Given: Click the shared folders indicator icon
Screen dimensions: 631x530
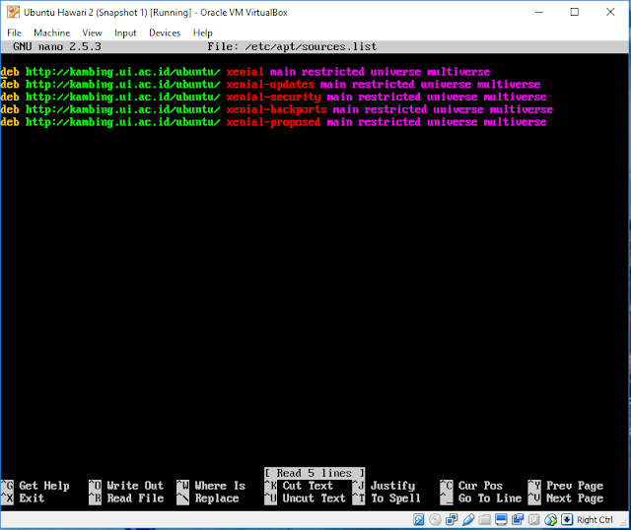Looking at the screenshot, I should coord(484,520).
